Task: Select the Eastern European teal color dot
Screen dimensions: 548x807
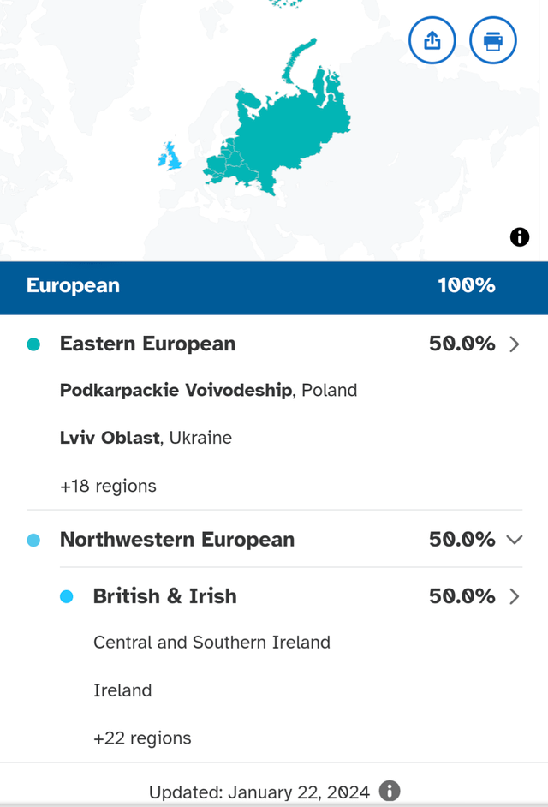Action: pos(34,344)
